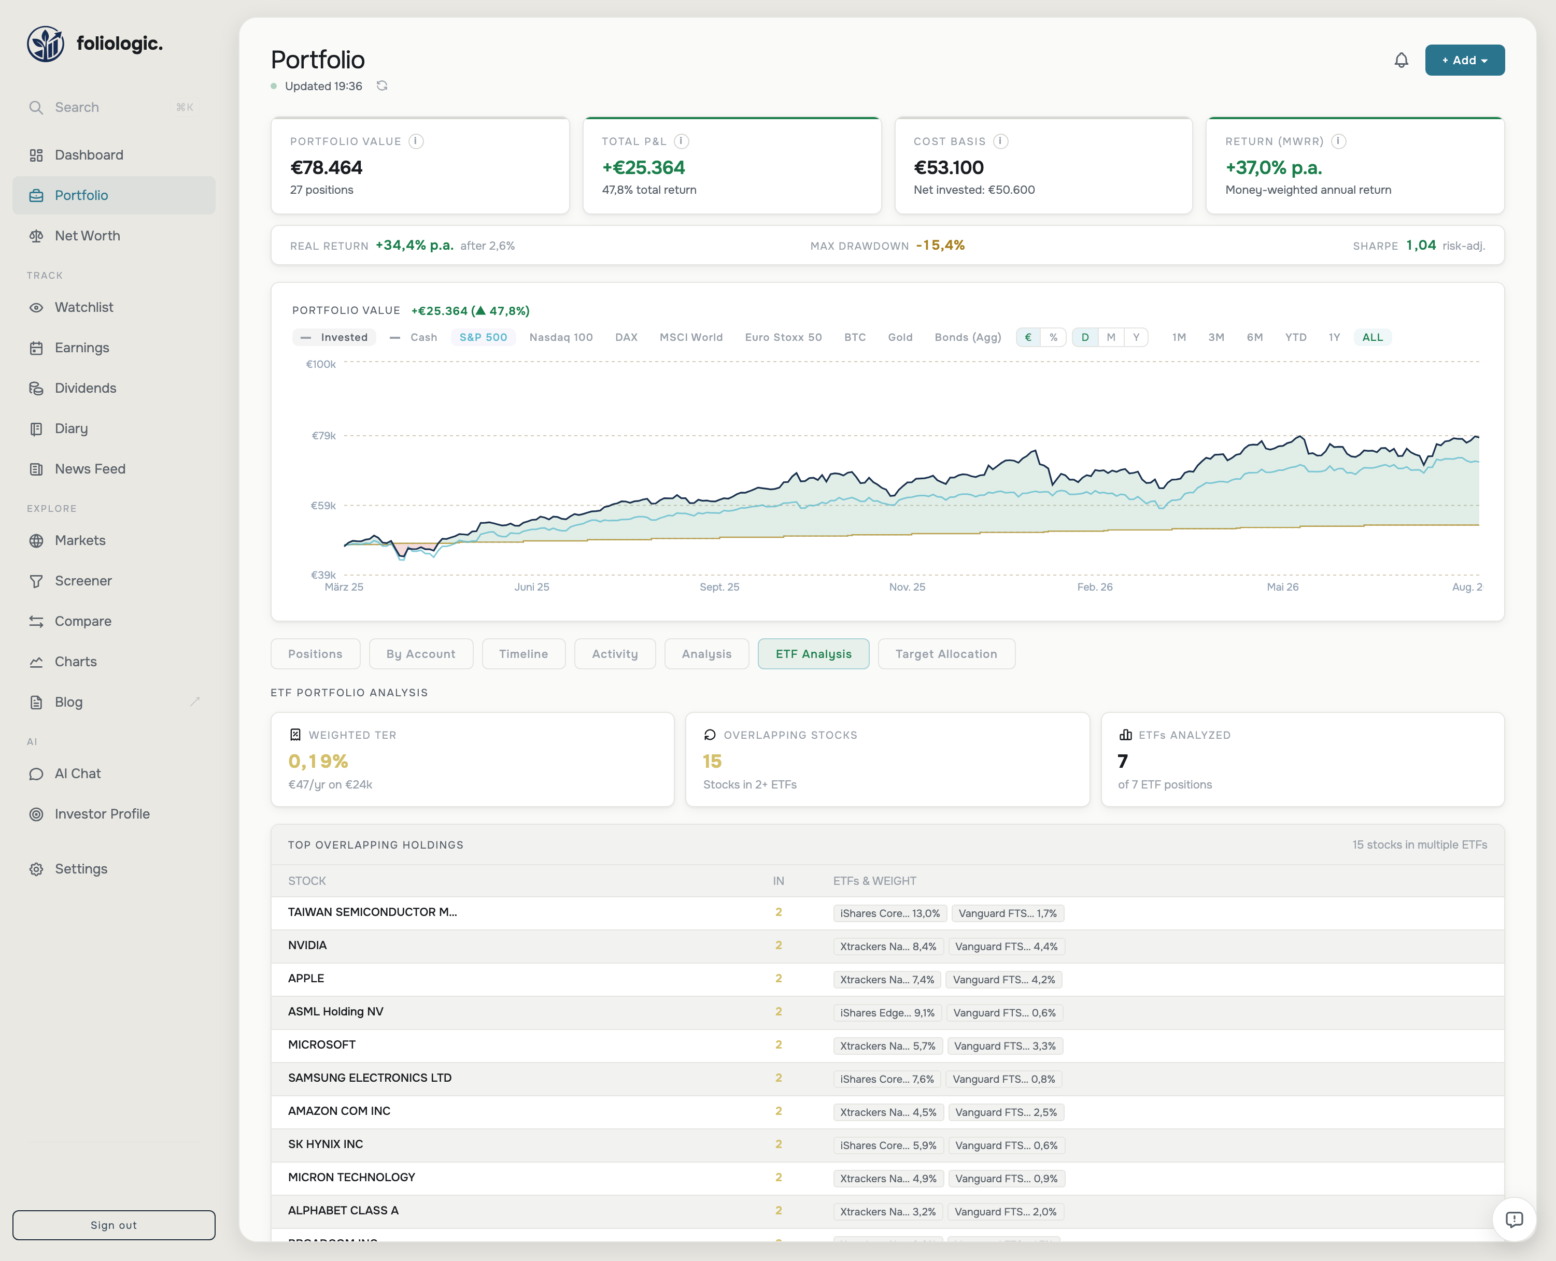Select yearly (Y) chart granularity
The image size is (1556, 1261).
click(1136, 337)
